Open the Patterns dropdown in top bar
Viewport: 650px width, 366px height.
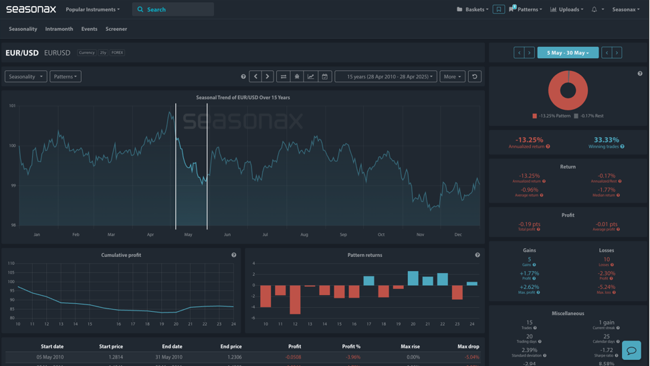[x=526, y=9]
